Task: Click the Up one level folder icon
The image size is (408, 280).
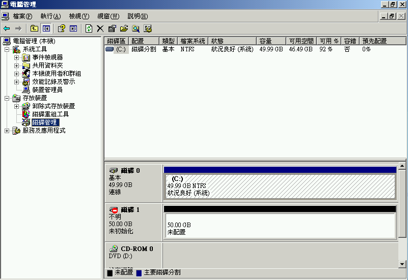Action: 34,28
